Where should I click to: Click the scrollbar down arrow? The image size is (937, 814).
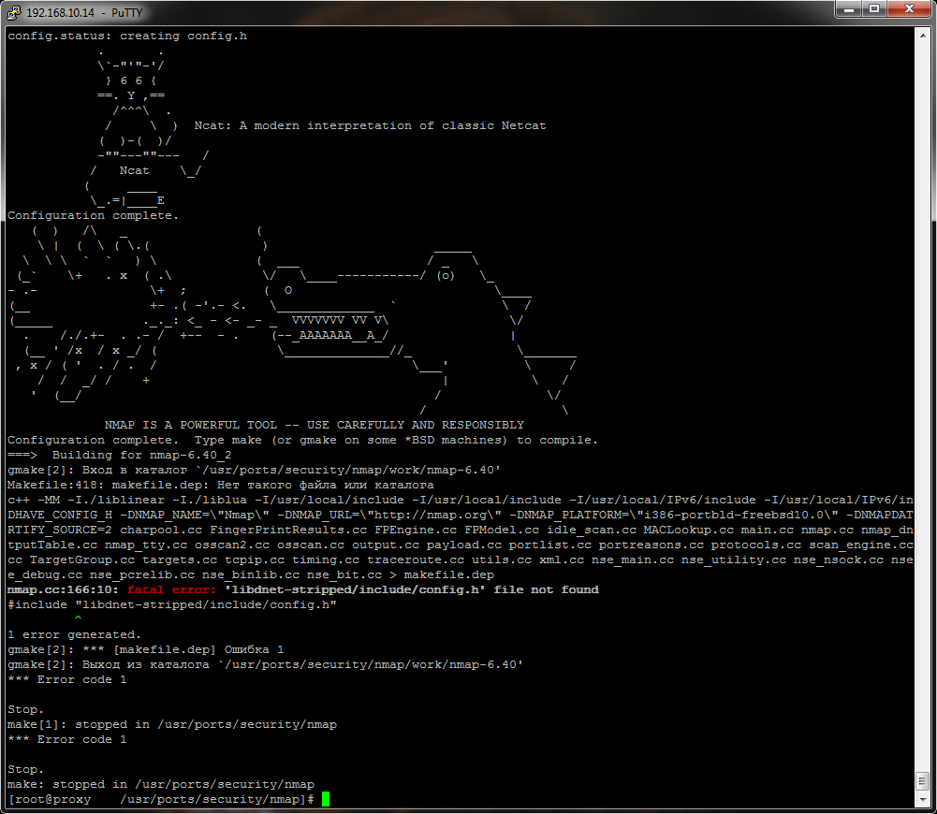(x=923, y=799)
